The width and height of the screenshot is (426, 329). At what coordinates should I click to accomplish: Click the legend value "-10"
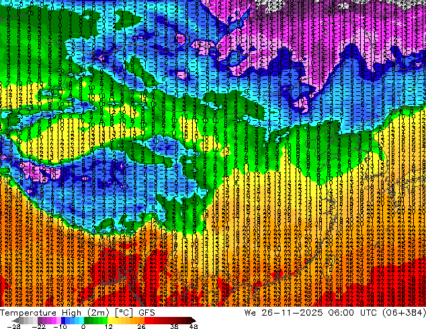[60, 326]
